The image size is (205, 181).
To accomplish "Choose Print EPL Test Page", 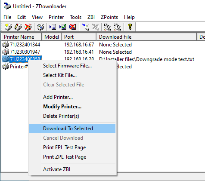I will (72, 147).
